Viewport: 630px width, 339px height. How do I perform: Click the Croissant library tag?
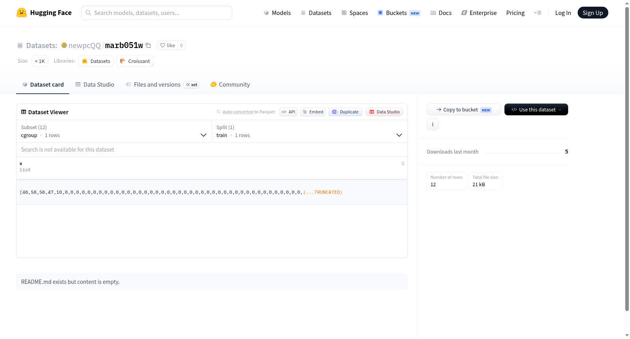(x=135, y=61)
